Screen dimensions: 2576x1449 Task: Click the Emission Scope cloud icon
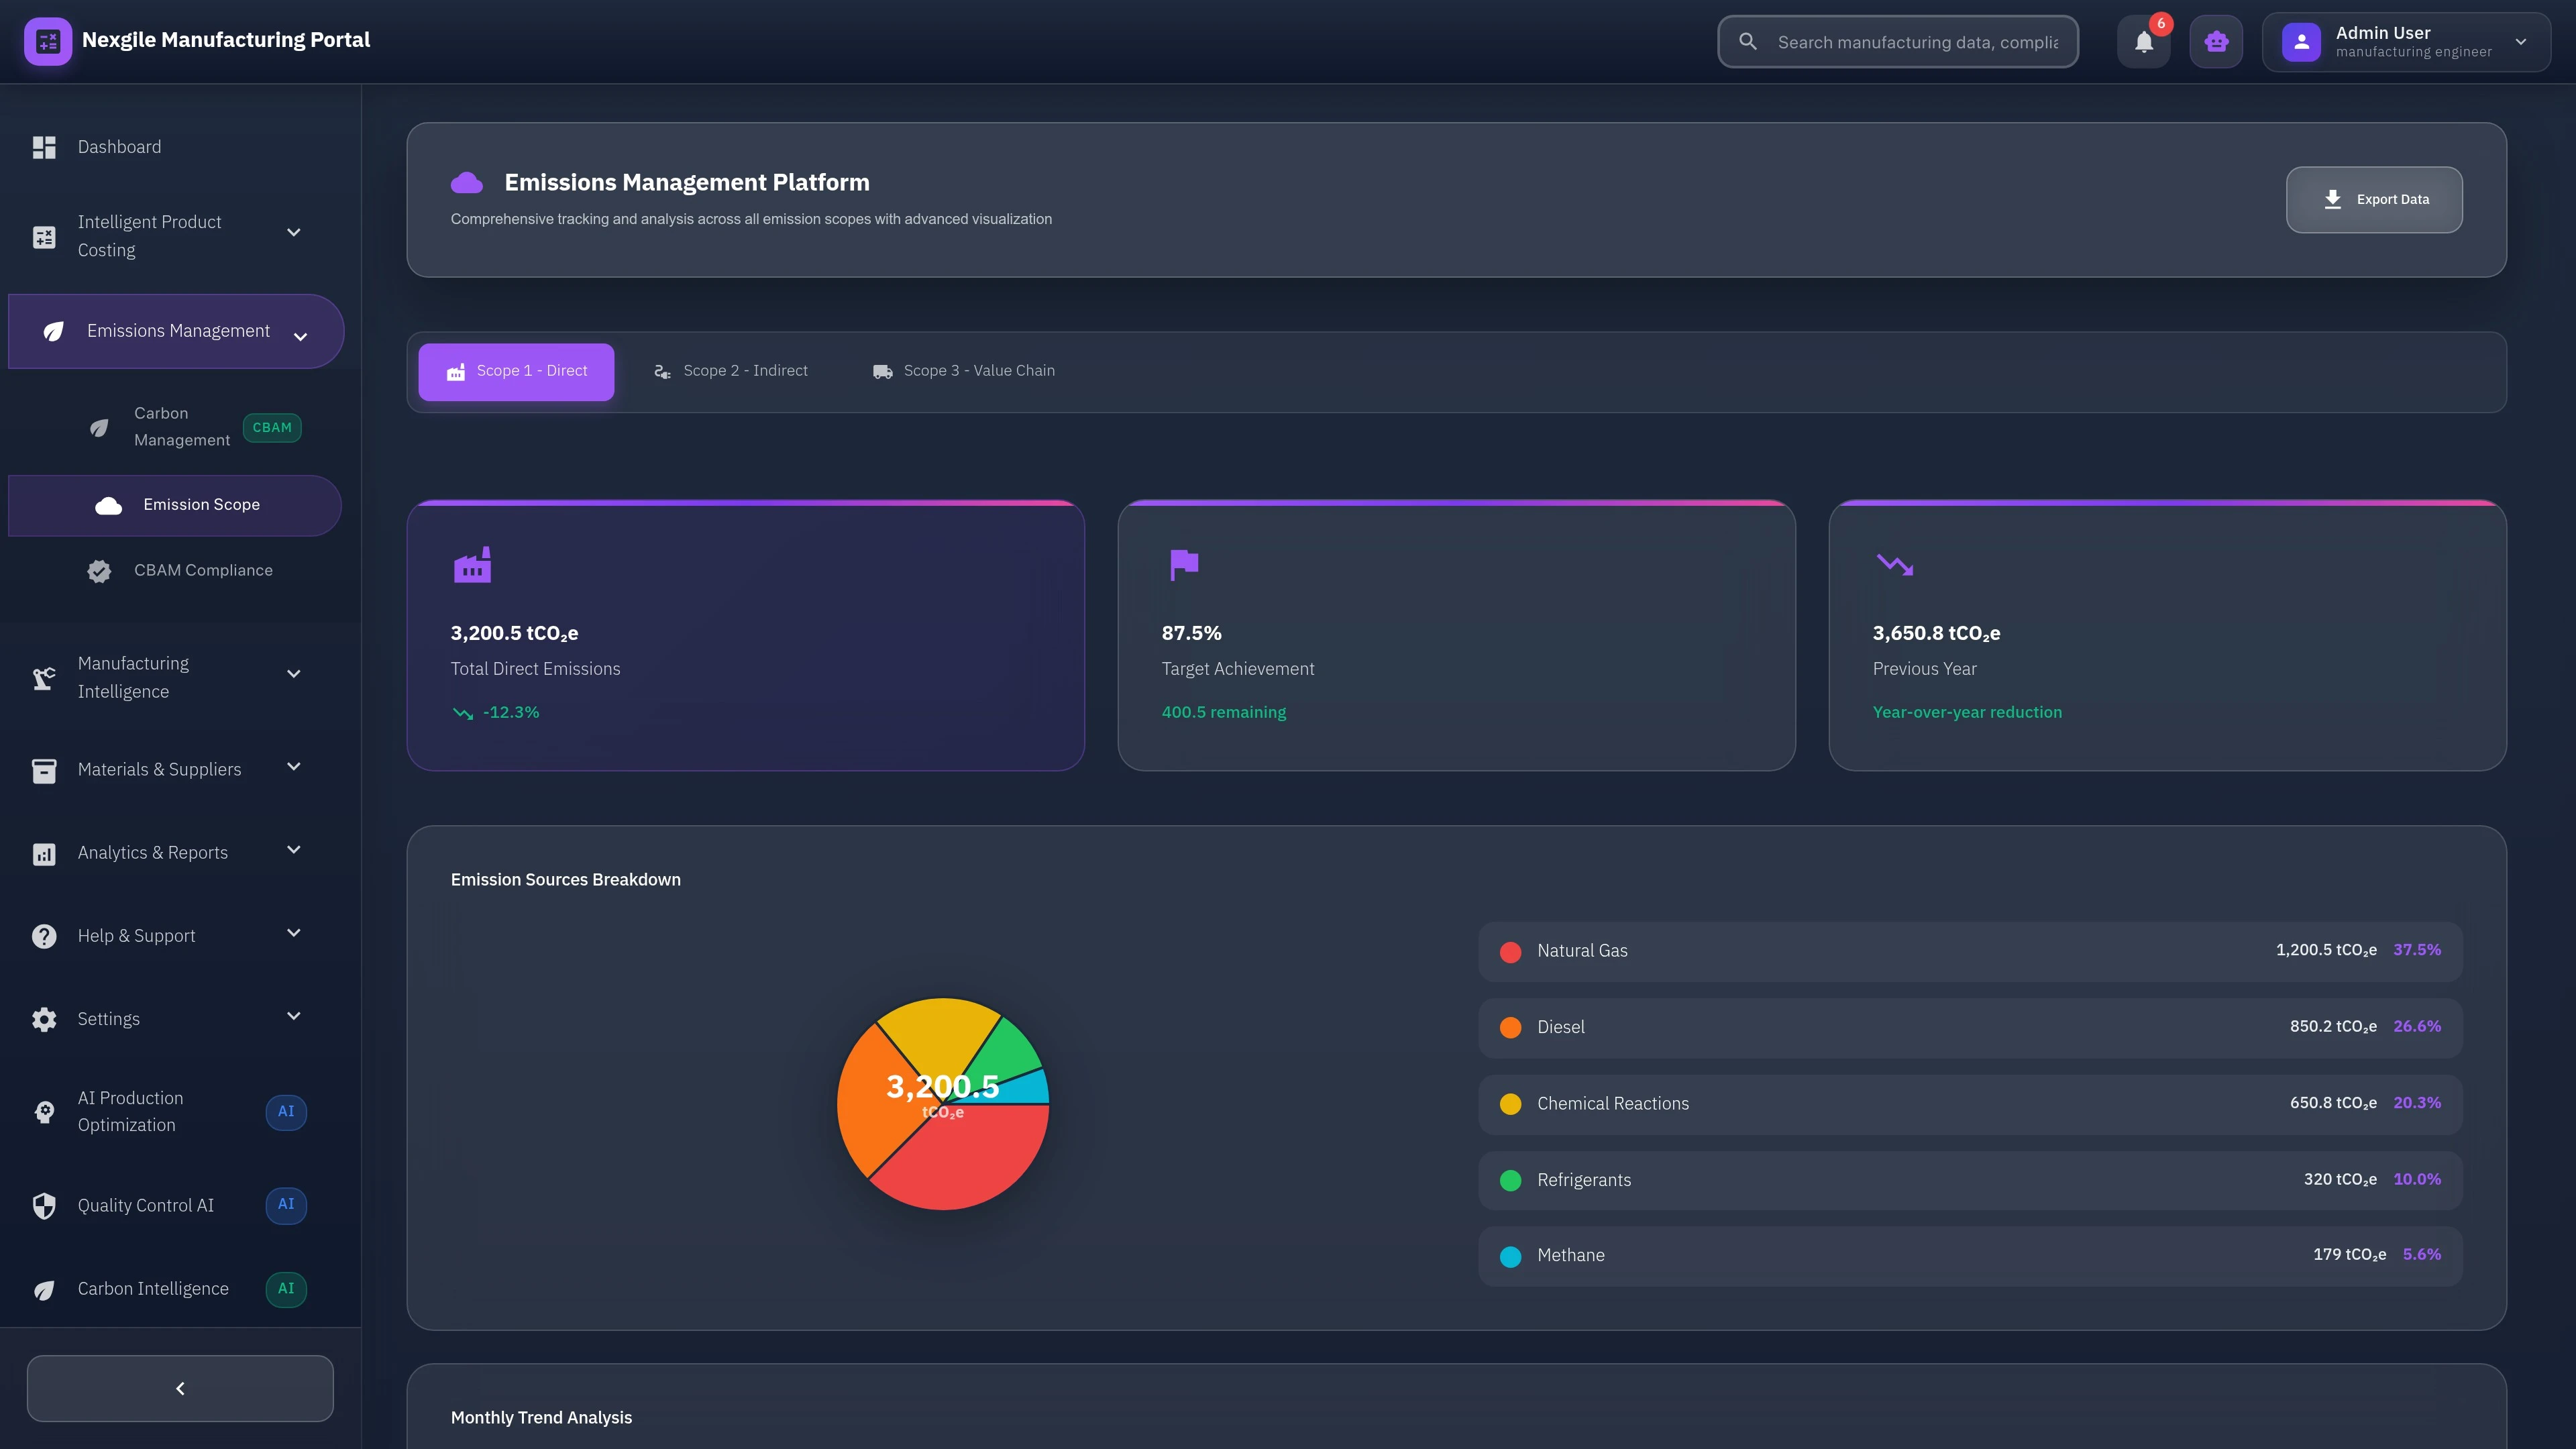point(107,505)
